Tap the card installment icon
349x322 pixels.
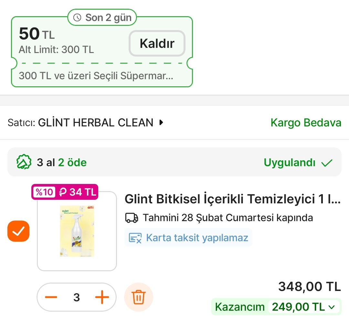tap(135, 238)
